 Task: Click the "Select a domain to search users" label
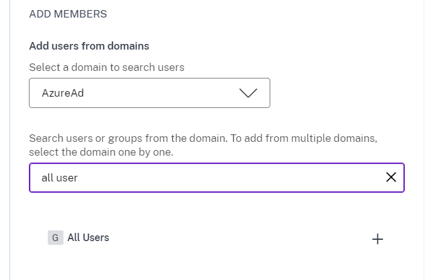(106, 67)
